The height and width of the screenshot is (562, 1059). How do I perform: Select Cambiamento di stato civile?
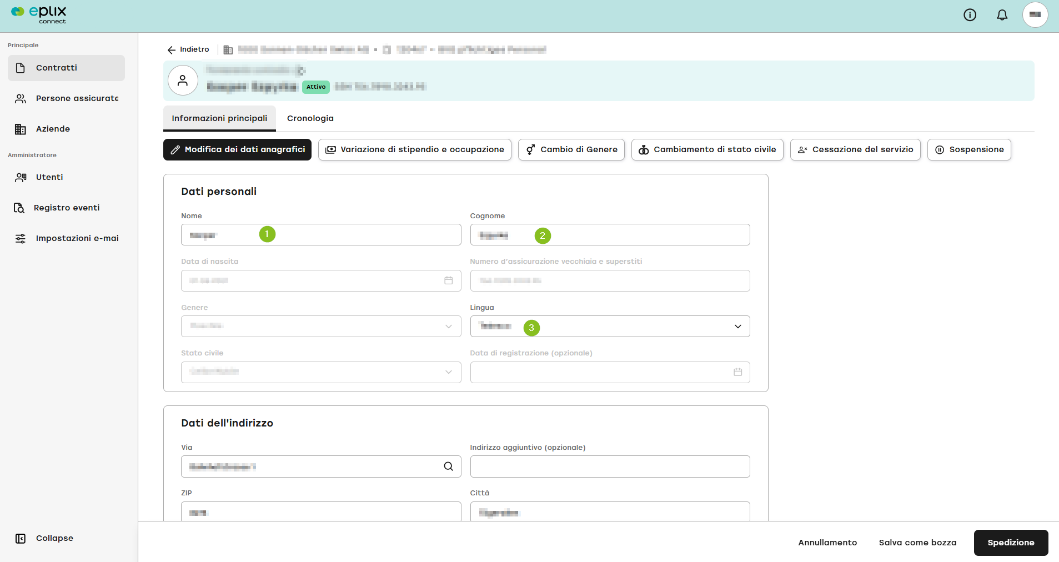pyautogui.click(x=707, y=150)
